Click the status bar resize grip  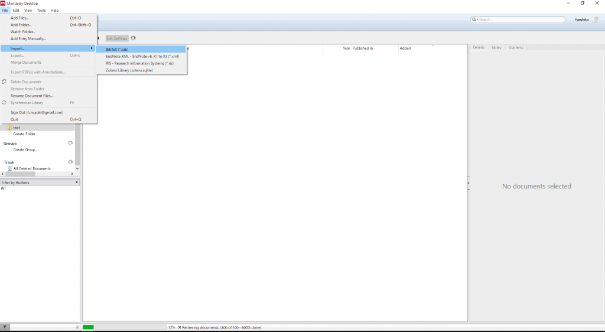(x=77, y=327)
